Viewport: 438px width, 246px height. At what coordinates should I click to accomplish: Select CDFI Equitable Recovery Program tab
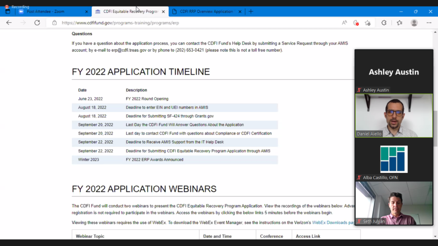click(x=130, y=12)
